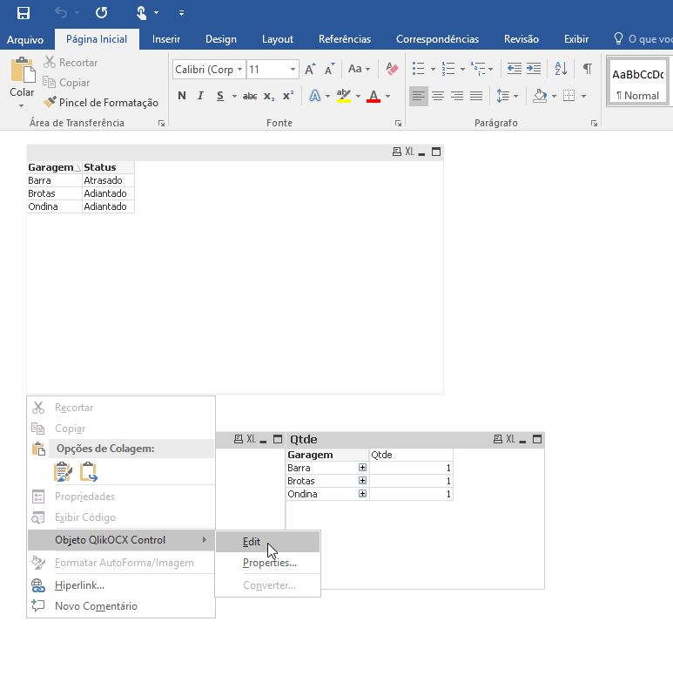Align text right
Viewport: 673px width, 689px height.
click(x=457, y=96)
